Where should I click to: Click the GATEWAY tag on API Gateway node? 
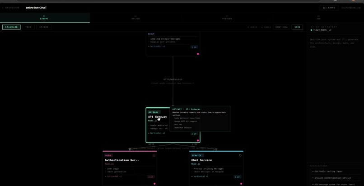pyautogui.click(x=153, y=112)
